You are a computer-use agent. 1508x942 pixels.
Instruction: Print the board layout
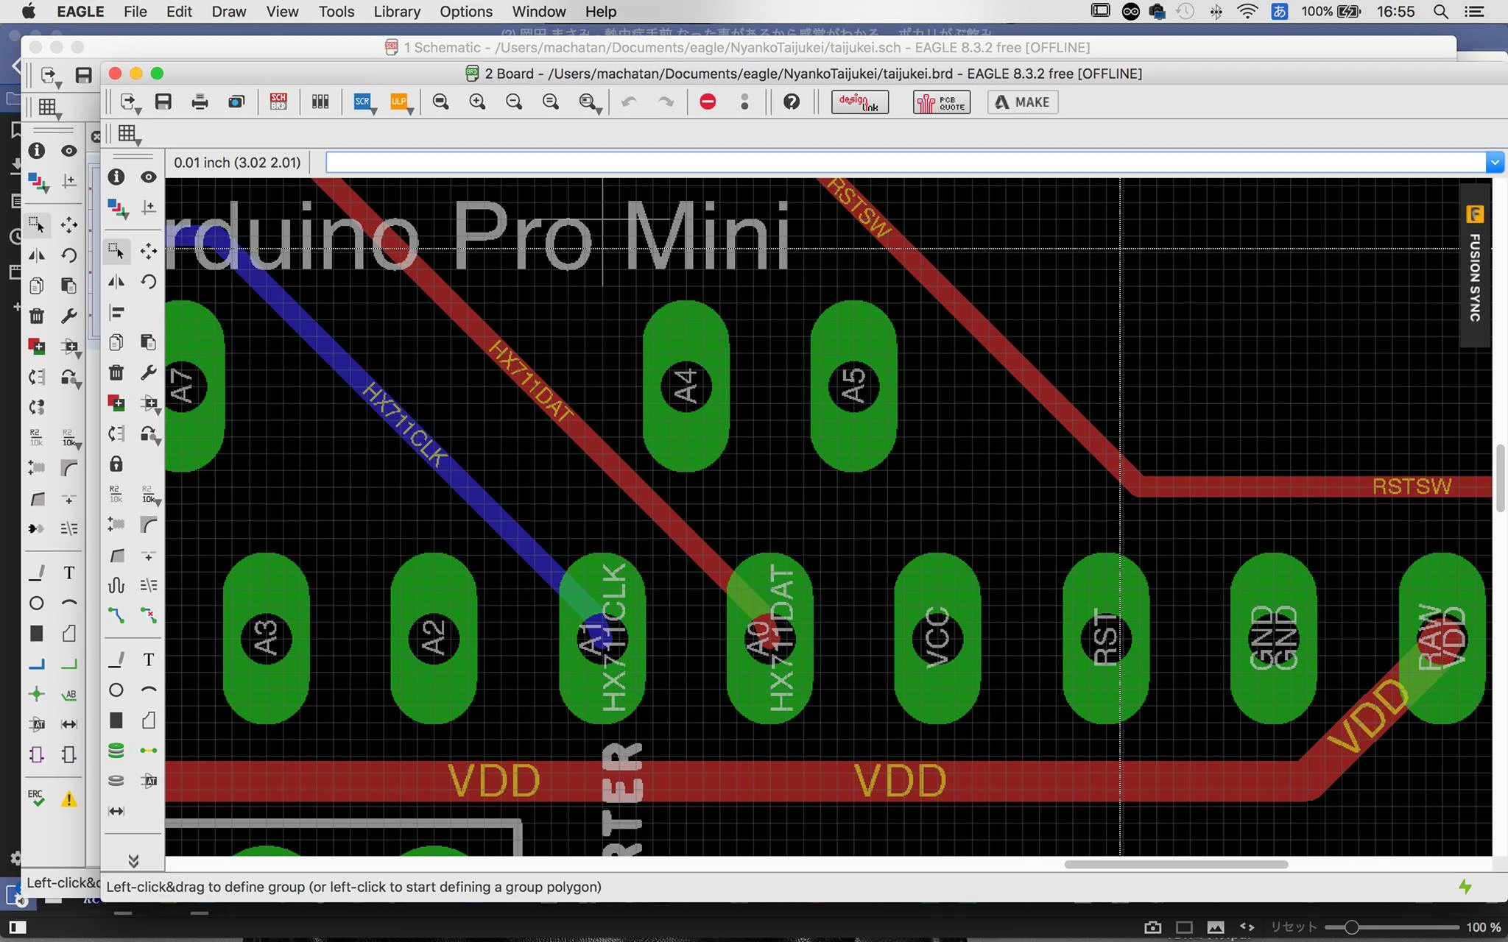[200, 102]
